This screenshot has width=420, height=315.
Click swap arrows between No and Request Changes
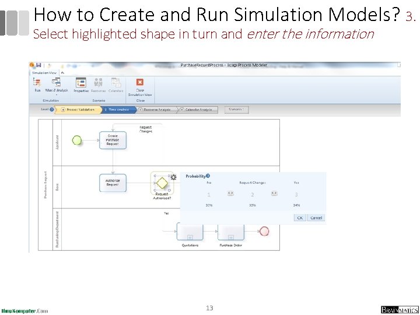pos(230,193)
